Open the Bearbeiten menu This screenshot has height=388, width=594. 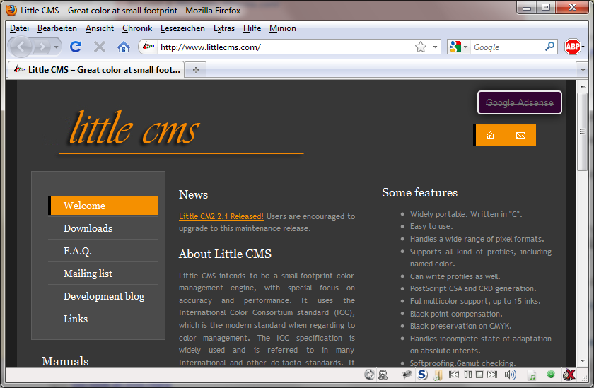[x=57, y=28]
